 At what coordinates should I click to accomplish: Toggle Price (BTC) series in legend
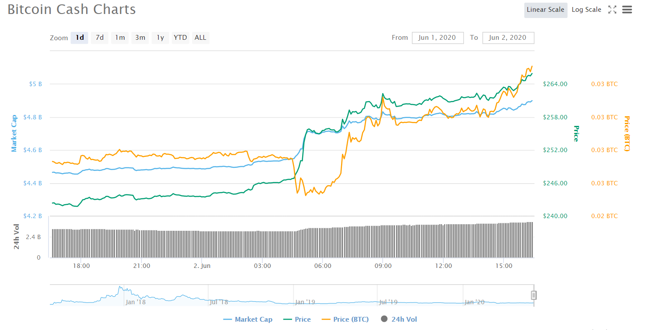[345, 320]
